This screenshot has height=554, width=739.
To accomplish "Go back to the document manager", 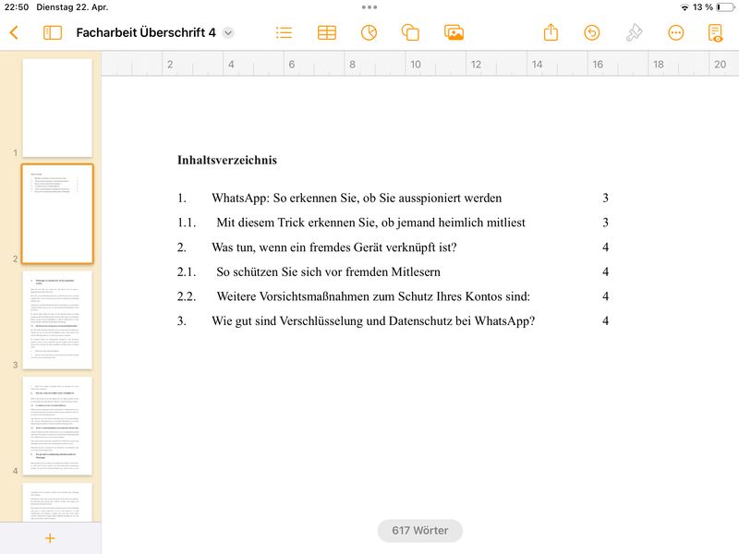I will [x=14, y=32].
